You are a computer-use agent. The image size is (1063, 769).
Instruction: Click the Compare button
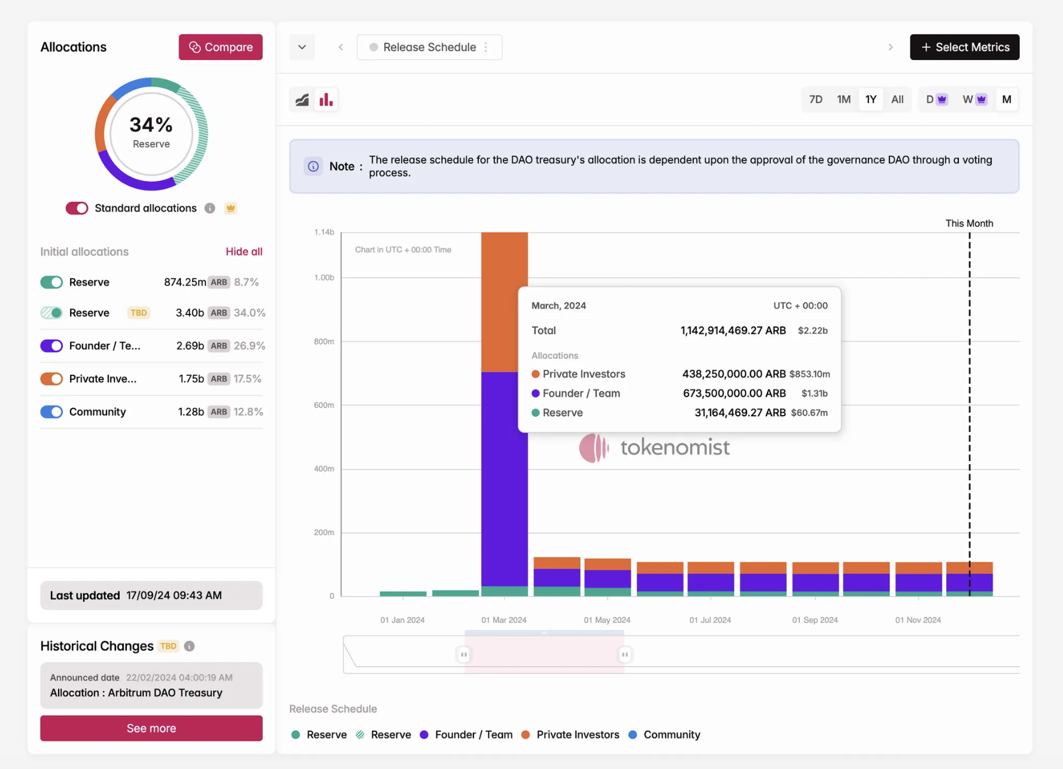220,47
